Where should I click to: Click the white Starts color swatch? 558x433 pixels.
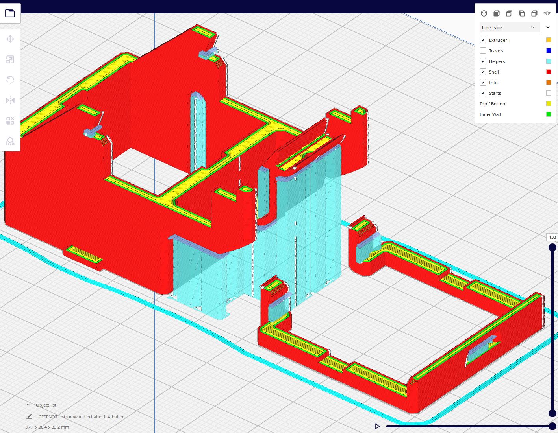[x=549, y=93]
